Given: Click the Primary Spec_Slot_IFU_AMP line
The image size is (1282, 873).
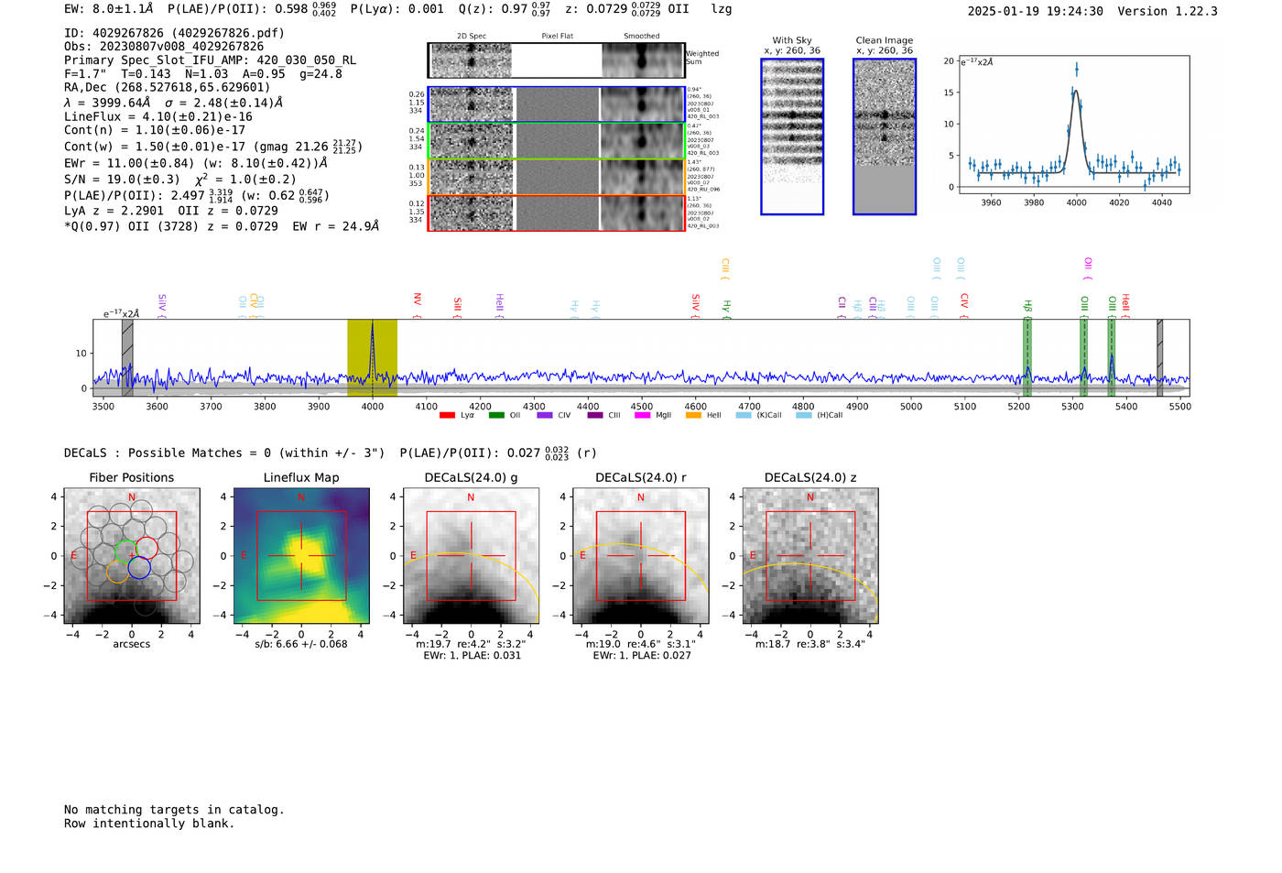Looking at the screenshot, I should (211, 60).
